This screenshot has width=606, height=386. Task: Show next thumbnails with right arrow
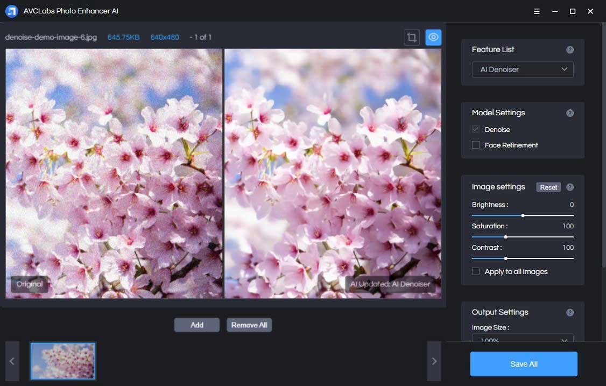pos(434,361)
